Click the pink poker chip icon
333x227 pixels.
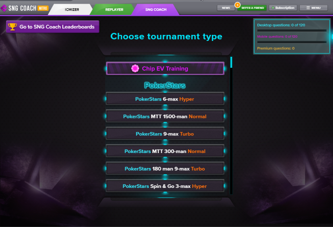tap(135, 68)
